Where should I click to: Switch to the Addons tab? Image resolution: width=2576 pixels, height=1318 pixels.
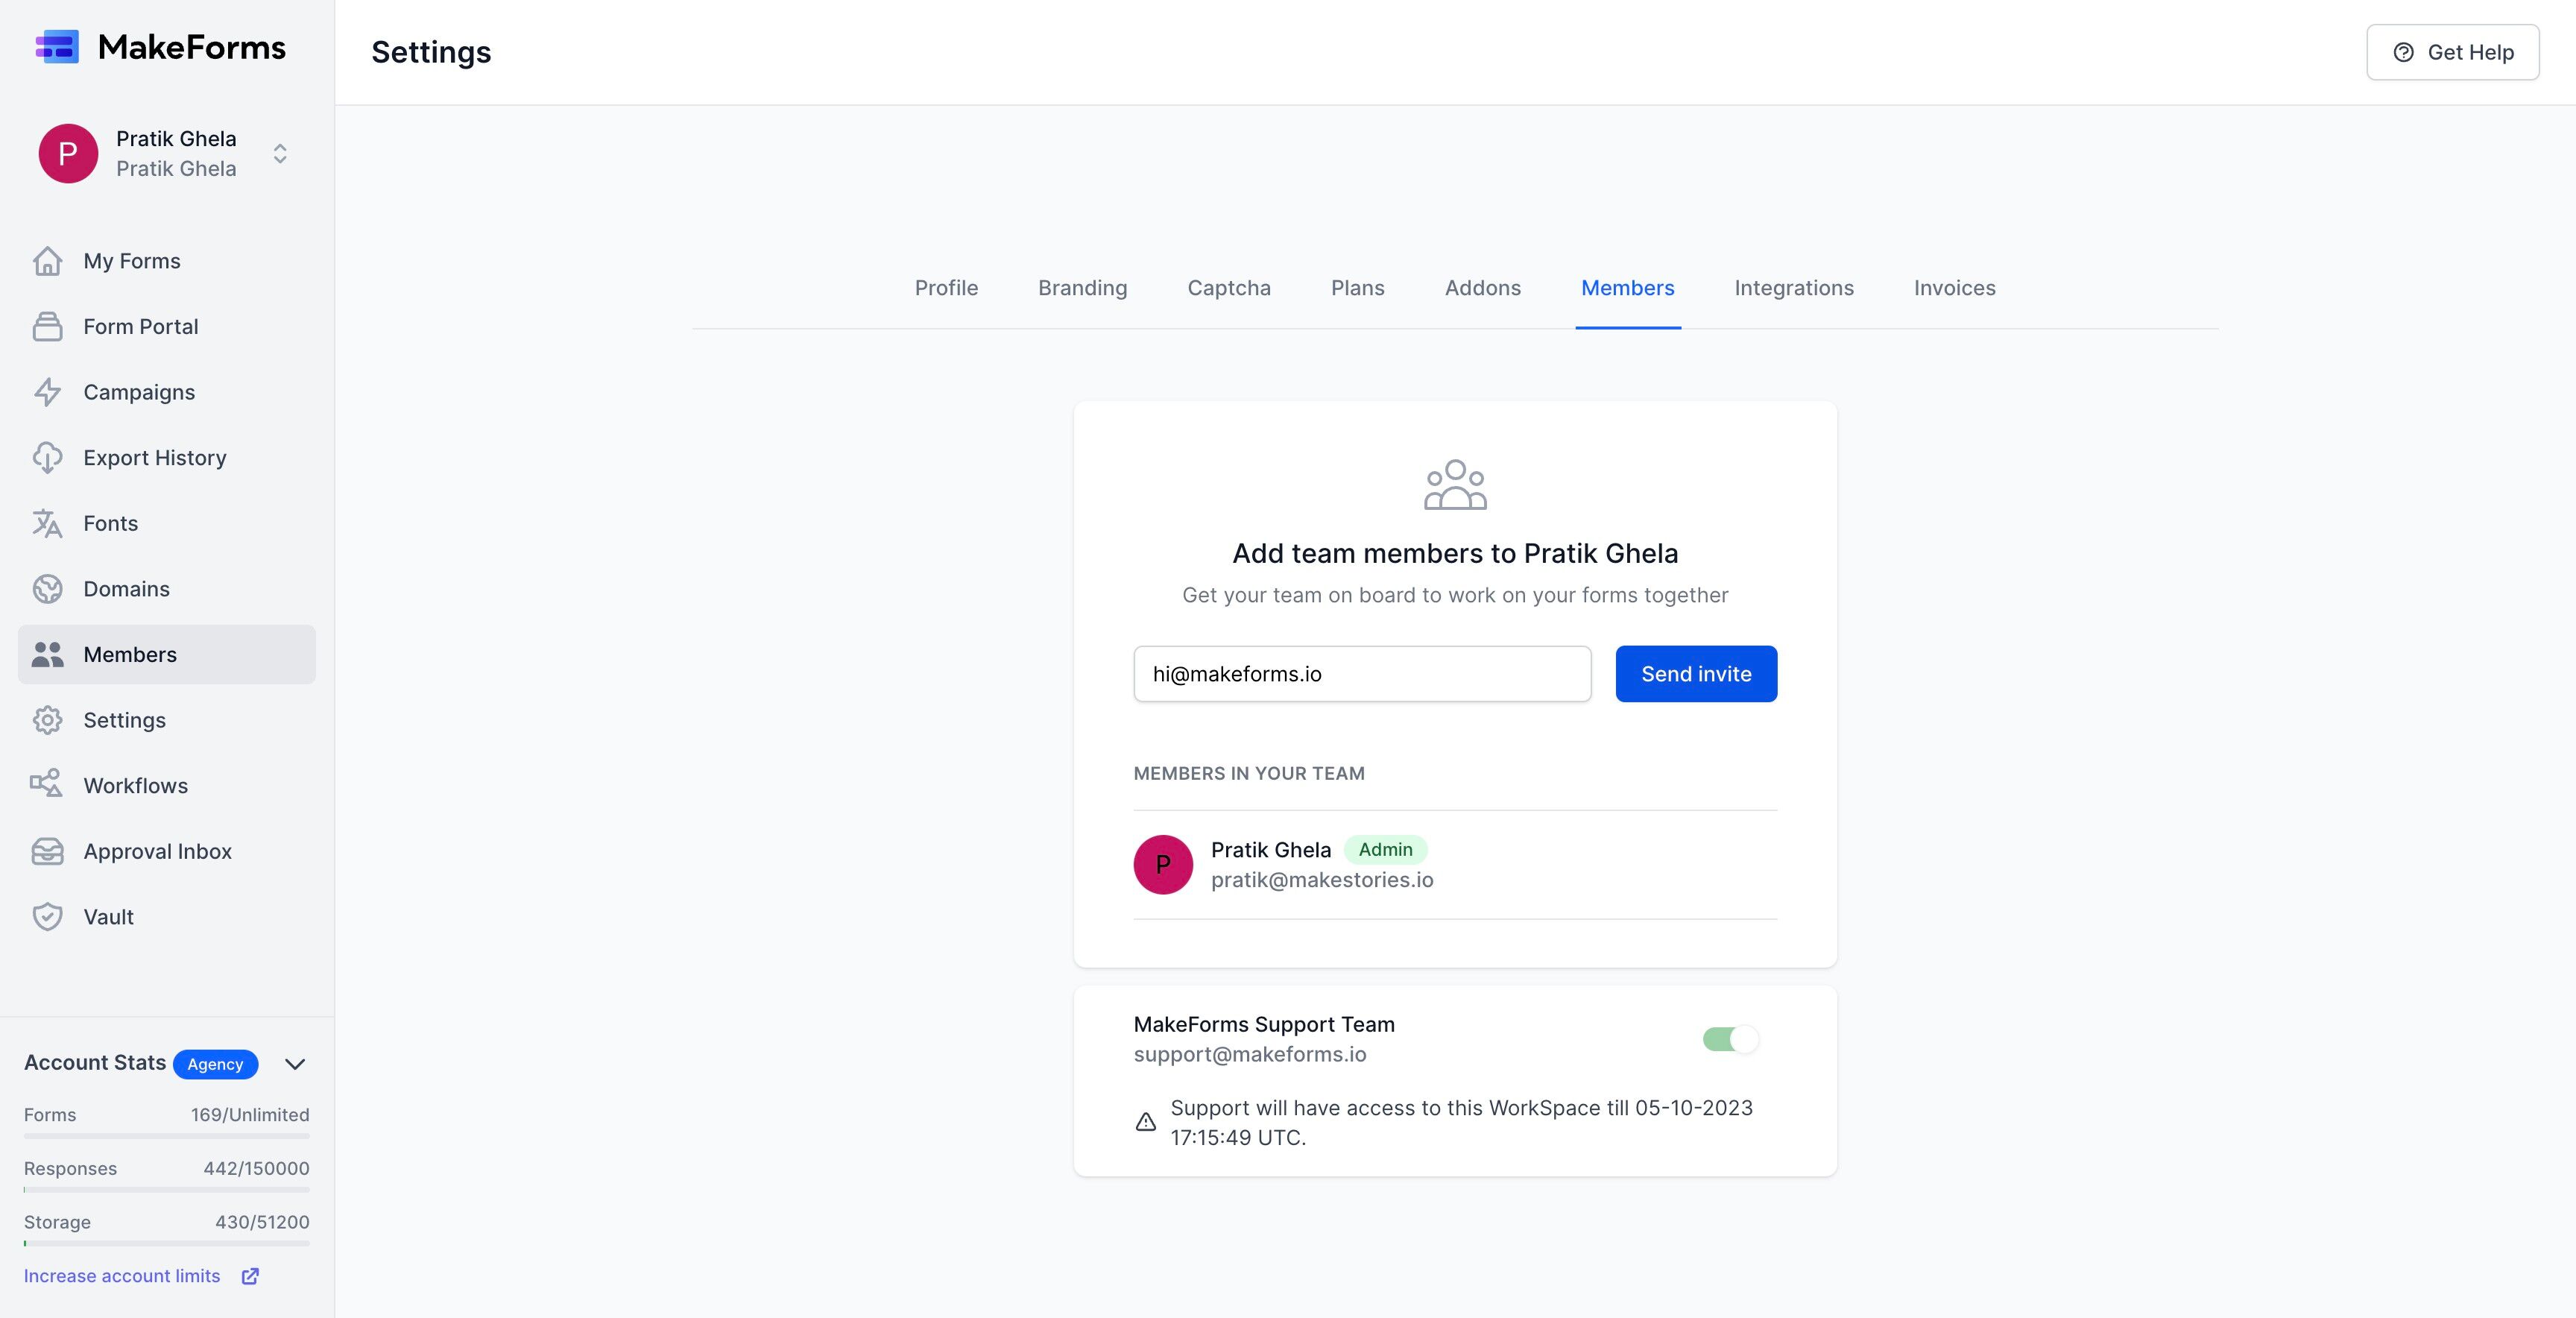click(1482, 288)
